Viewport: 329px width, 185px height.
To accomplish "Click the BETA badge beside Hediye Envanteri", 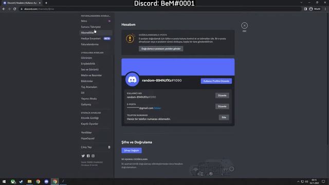I will click(107, 39).
